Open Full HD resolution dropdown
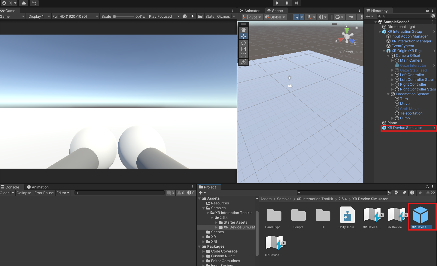This screenshot has width=437, height=266. [75, 16]
